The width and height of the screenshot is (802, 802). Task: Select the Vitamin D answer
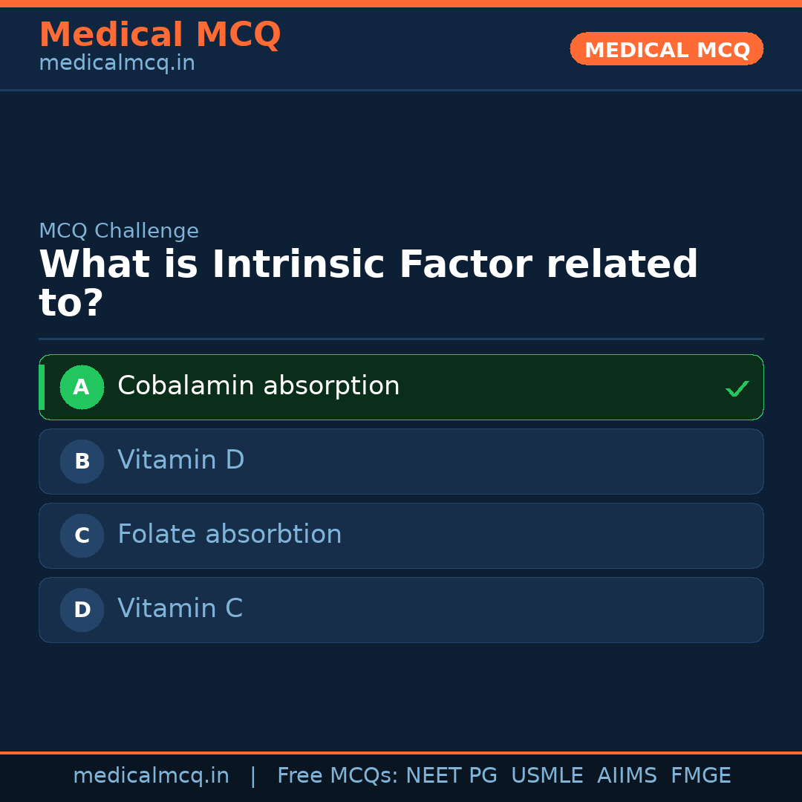click(x=181, y=460)
